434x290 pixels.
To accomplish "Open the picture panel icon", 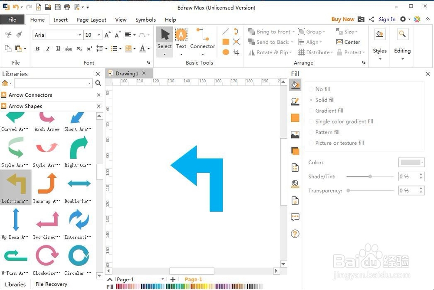I will tap(295, 135).
